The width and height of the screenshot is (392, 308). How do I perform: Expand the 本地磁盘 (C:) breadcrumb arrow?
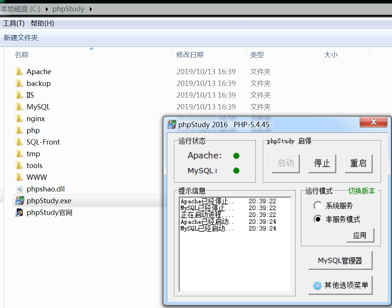(47, 9)
